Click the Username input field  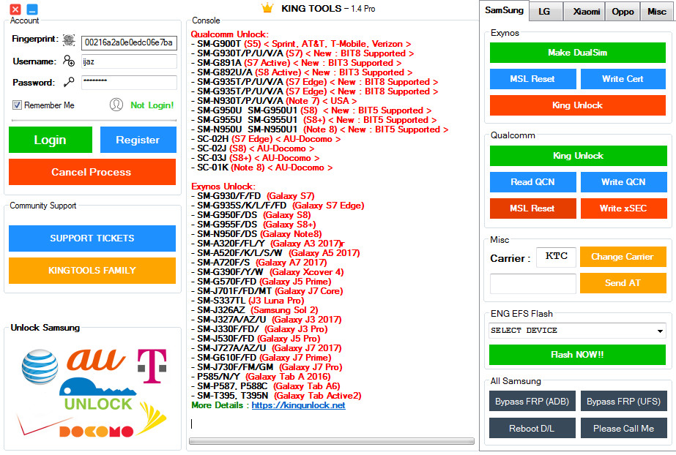point(129,61)
